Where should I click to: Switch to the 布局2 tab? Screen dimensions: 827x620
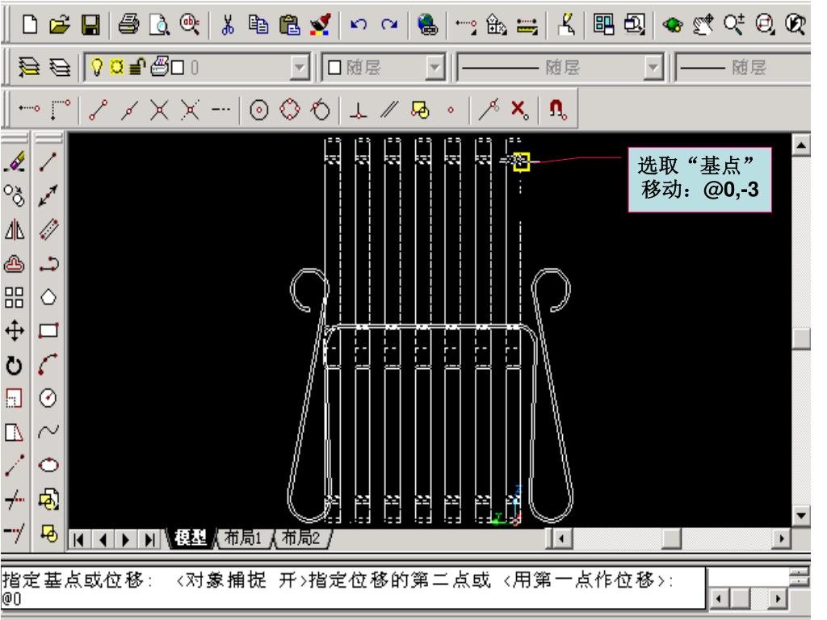(x=300, y=538)
